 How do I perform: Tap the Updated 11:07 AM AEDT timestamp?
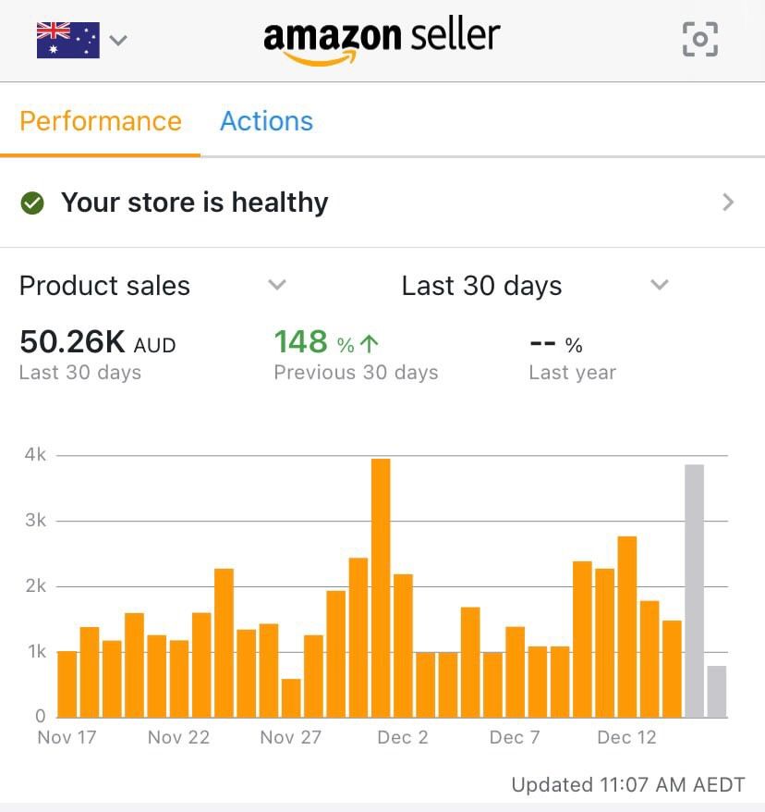[627, 785]
